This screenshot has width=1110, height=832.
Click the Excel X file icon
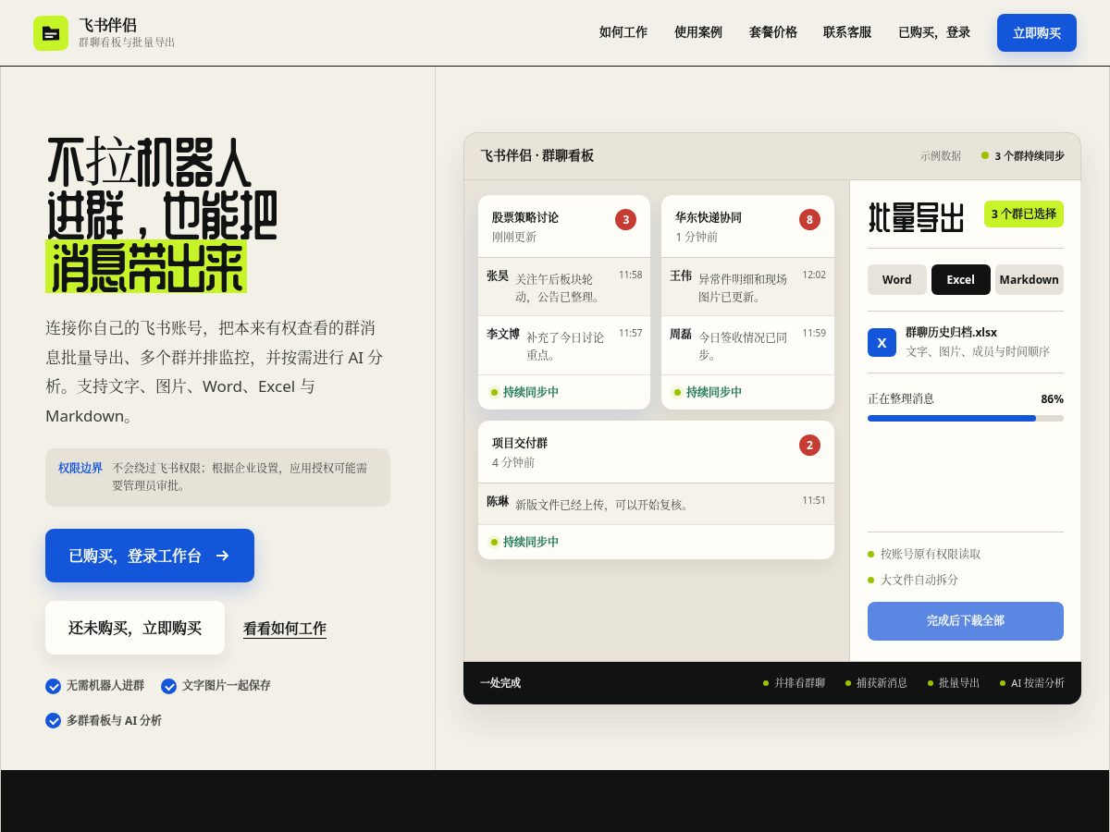pyautogui.click(x=882, y=342)
